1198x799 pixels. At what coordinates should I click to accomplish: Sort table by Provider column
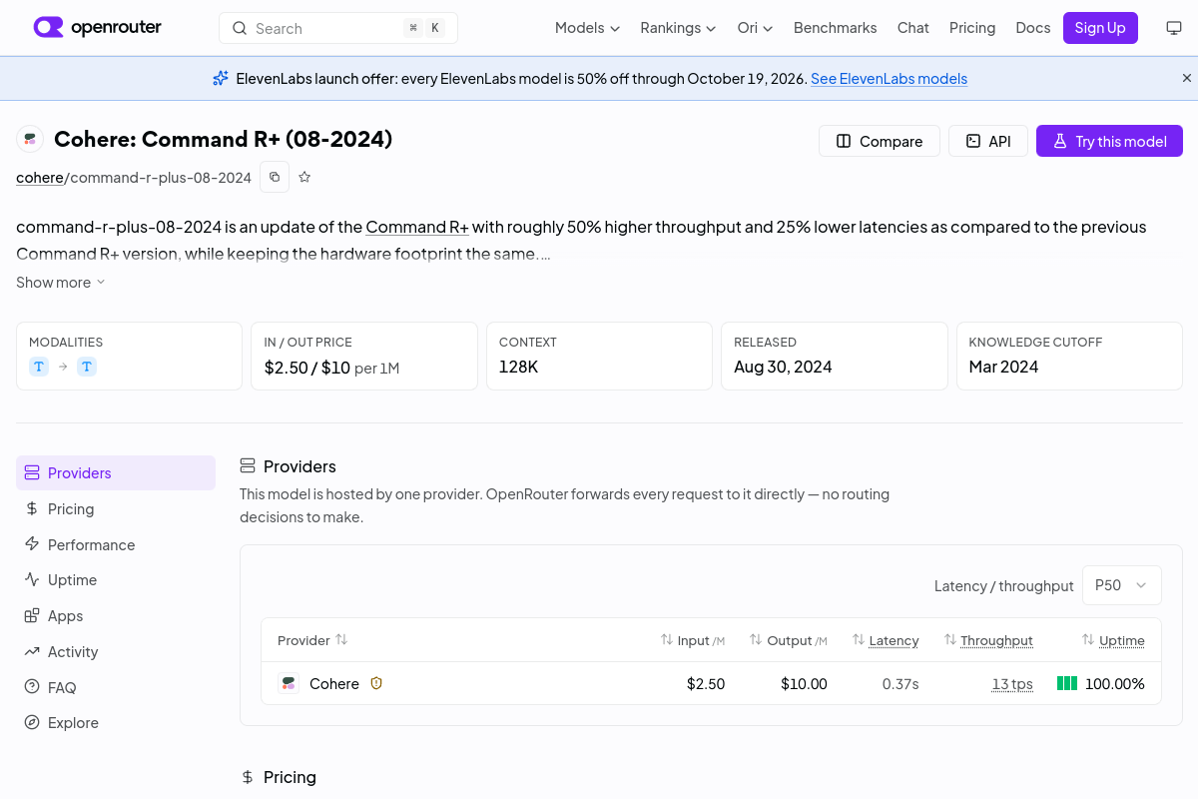[312, 640]
